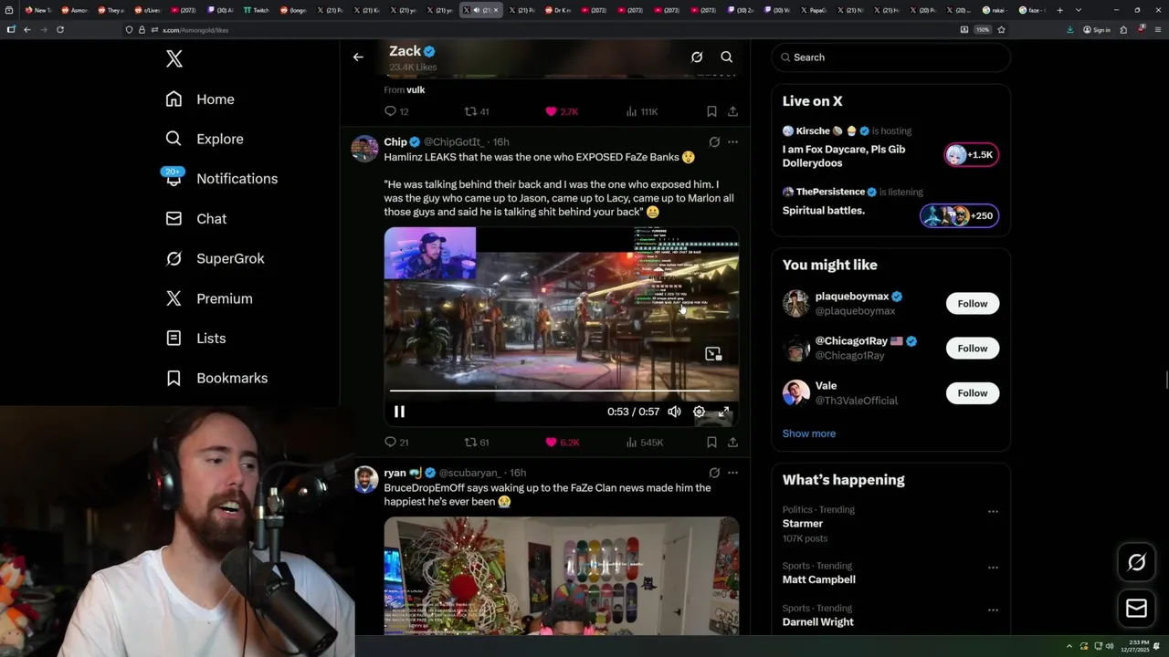Open the ryan post video thumbnail
This screenshot has height=657, width=1169.
click(562, 576)
